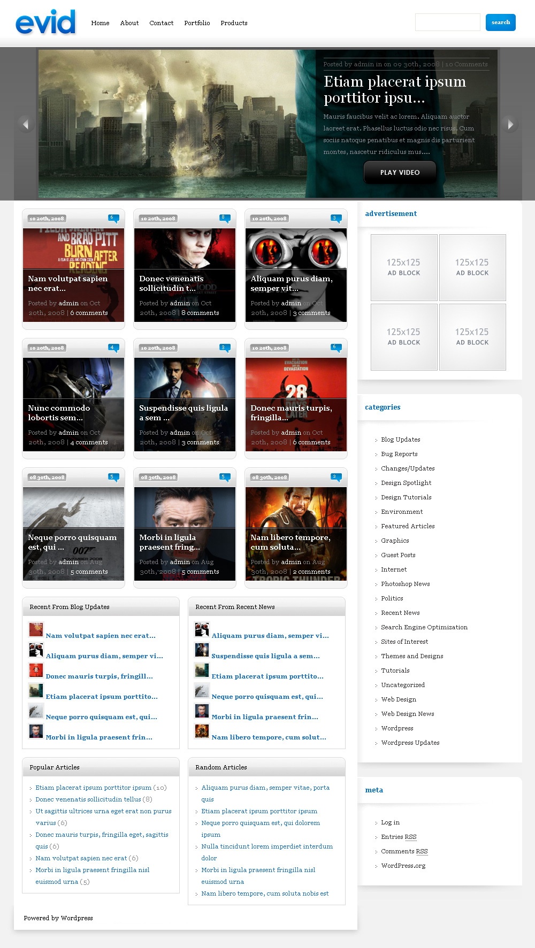Click the Entries RSS meta link
This screenshot has width=535, height=948.
tap(399, 837)
